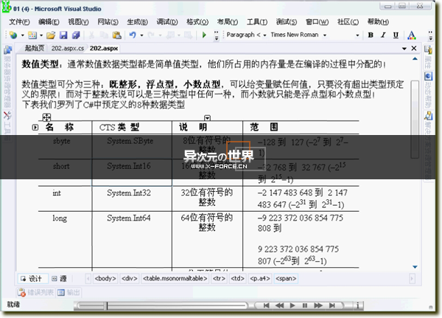Screen dimensions: 442x318
Task: Click the editor scroll down arrow
Action: pos(415,267)
